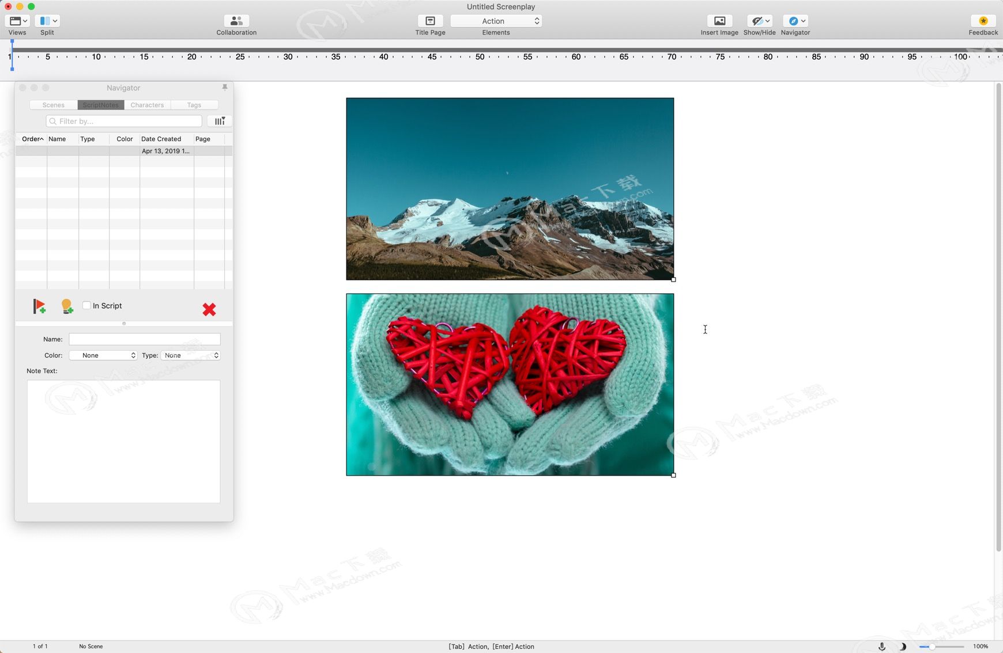Screen dimensions: 1003x653
Task: Open the column options filter icon
Action: [220, 121]
